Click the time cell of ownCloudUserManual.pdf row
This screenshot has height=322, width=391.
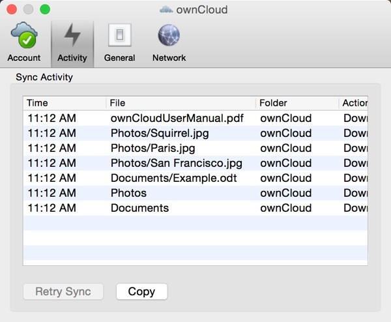coord(52,118)
